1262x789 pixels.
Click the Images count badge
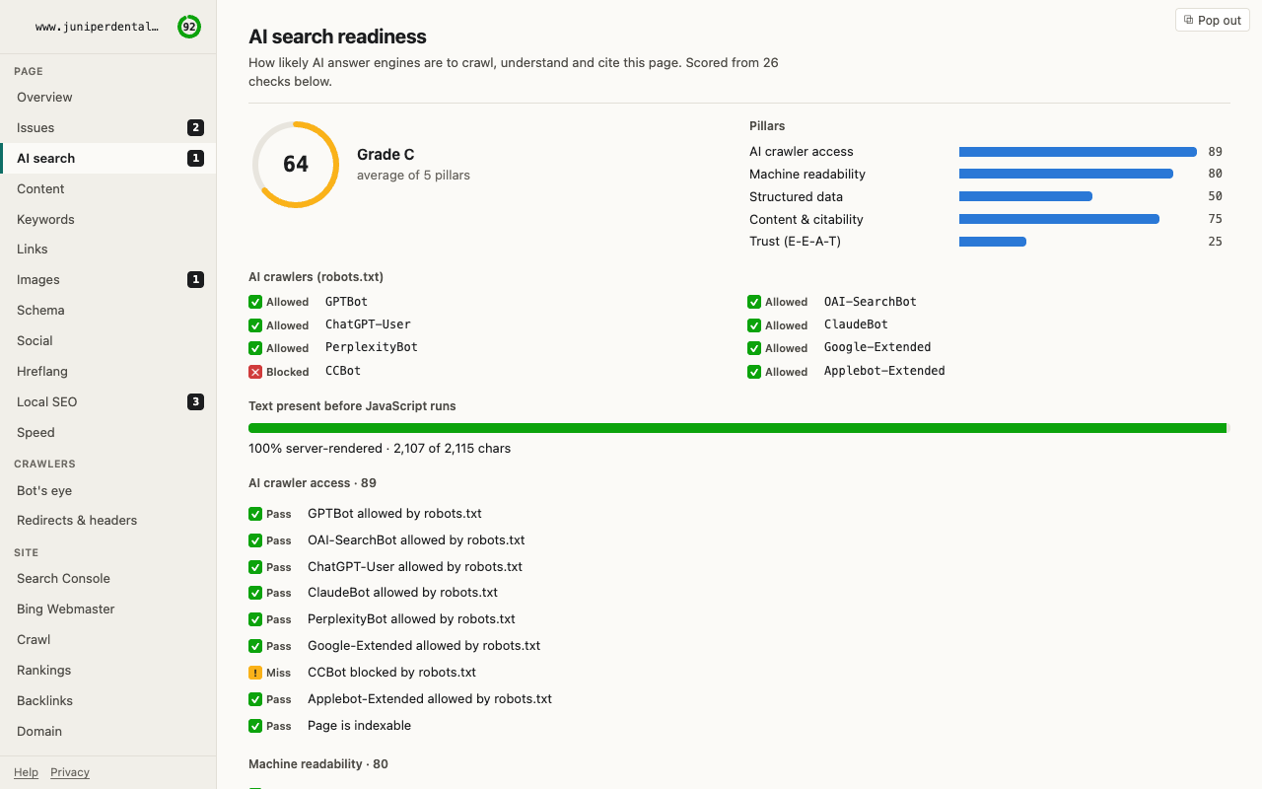coord(195,280)
